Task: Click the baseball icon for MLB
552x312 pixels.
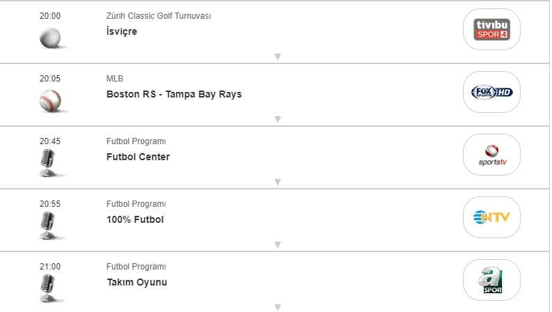Action: click(x=50, y=100)
